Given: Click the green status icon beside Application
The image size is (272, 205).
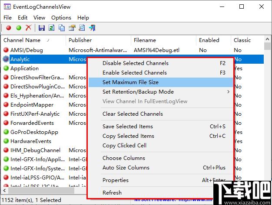Looking at the screenshot, I should (6, 68).
